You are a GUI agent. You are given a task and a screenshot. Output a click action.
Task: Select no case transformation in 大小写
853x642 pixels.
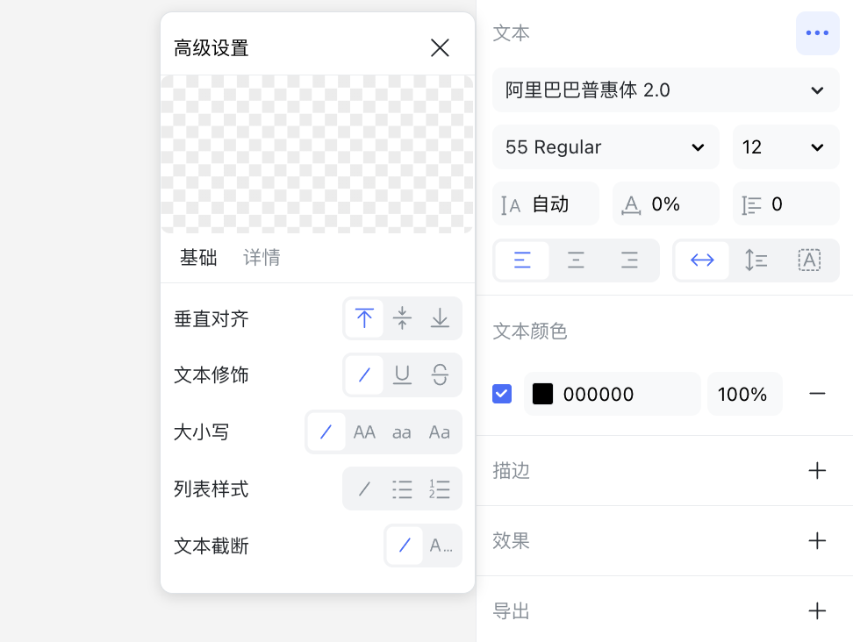(x=326, y=432)
